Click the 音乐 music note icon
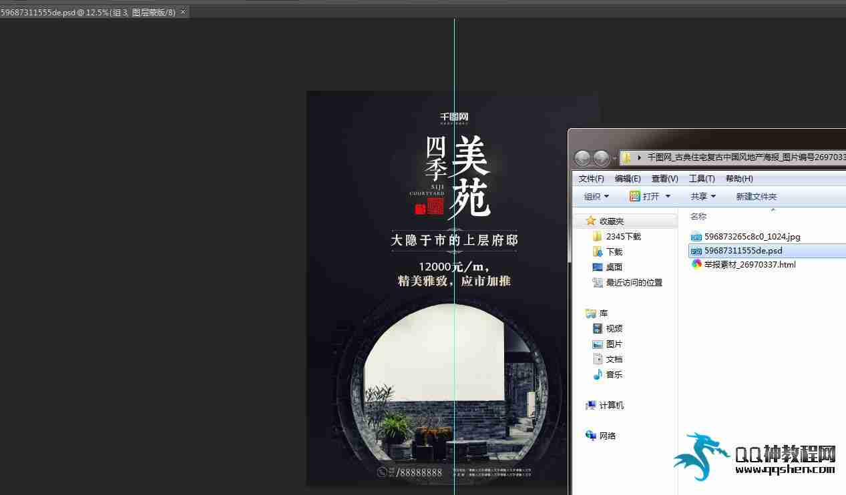The image size is (846, 495). tap(598, 374)
